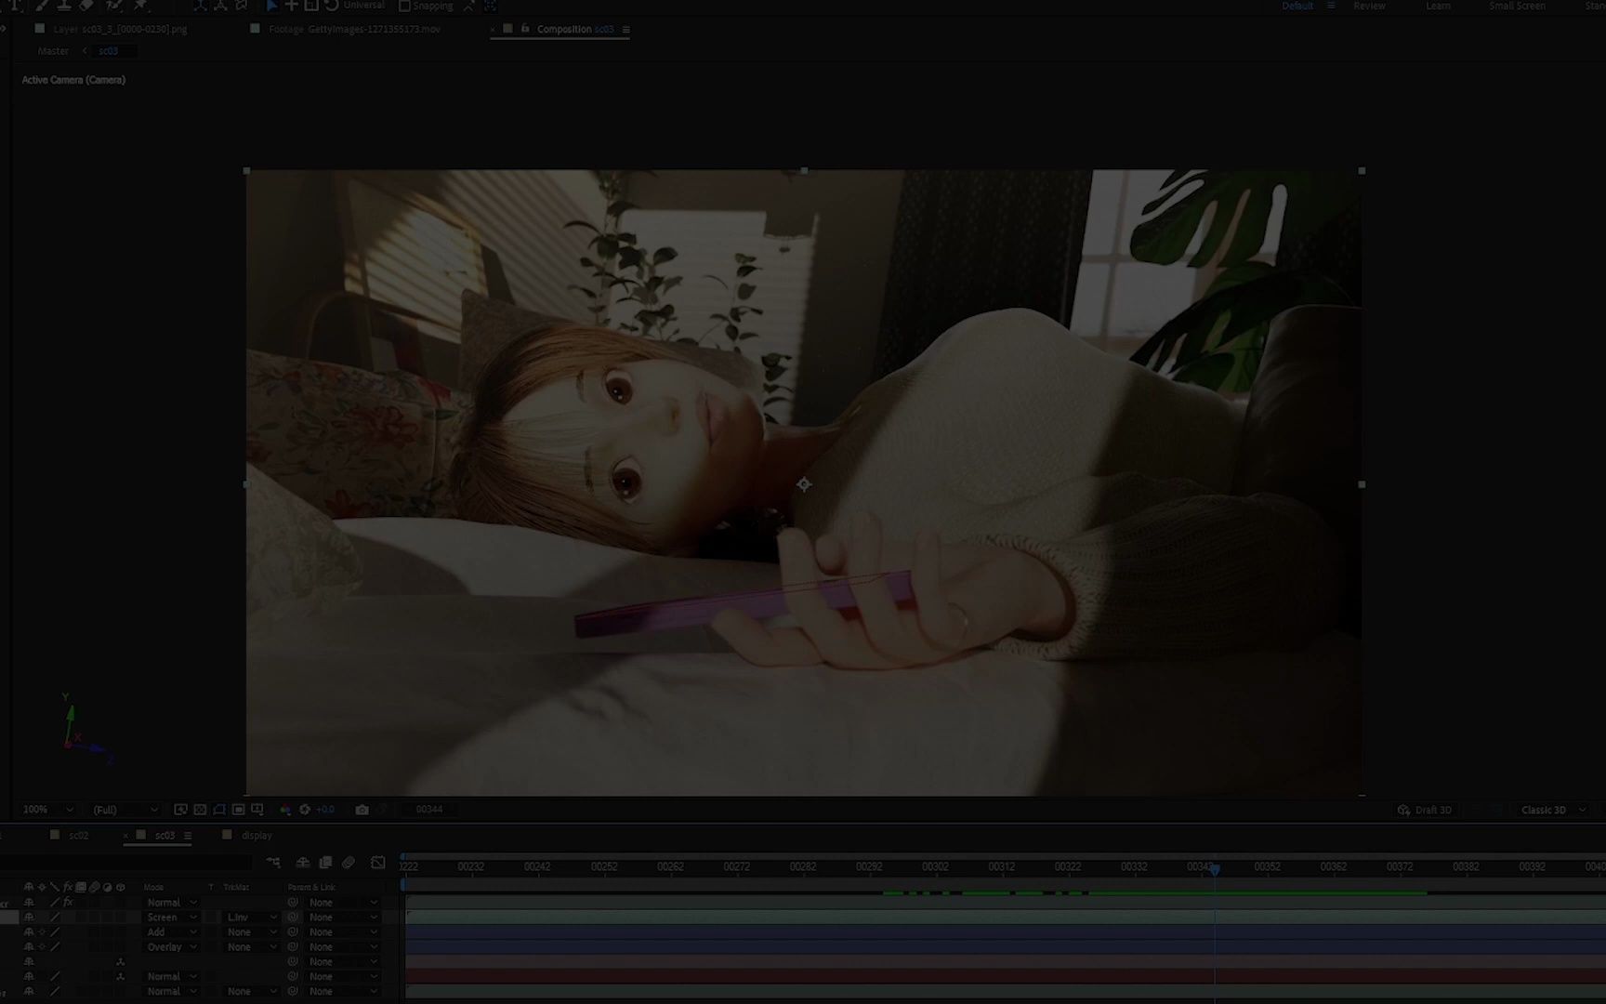Click the Universal button in the toolbar
This screenshot has height=1004, width=1606.
click(x=362, y=6)
